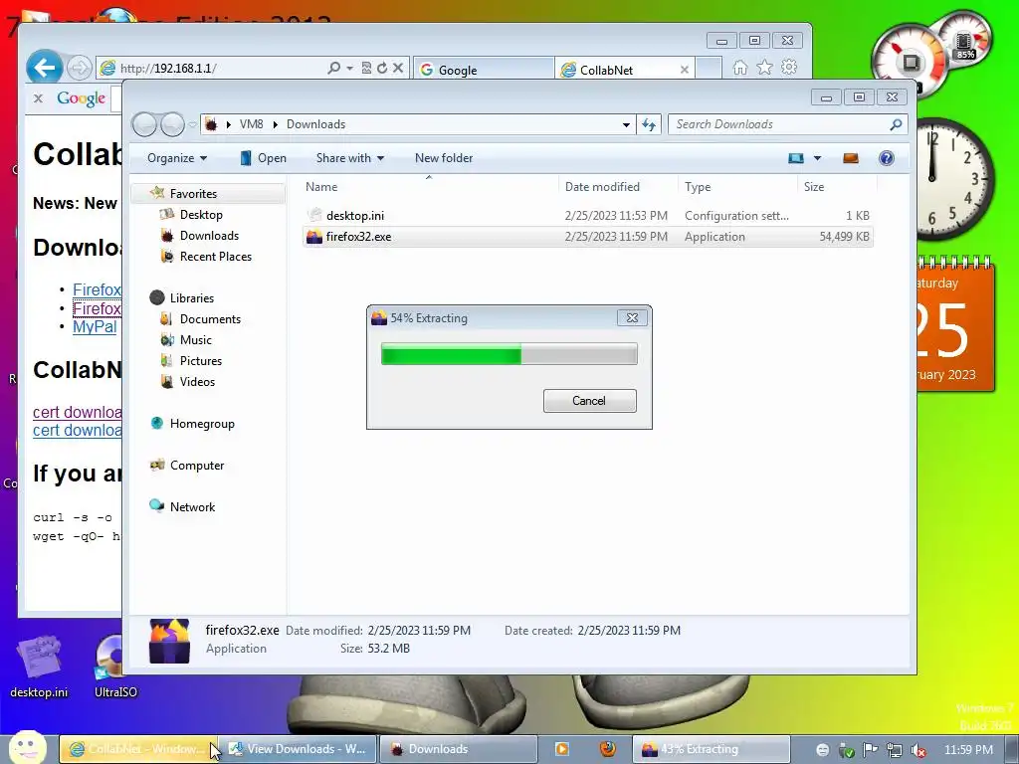The height and width of the screenshot is (764, 1019).
Task: Open the Documents library
Action: tap(210, 319)
